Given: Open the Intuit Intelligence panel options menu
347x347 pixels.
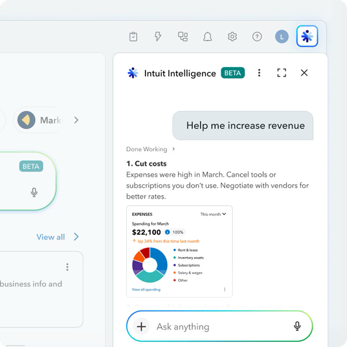Looking at the screenshot, I should coord(259,73).
